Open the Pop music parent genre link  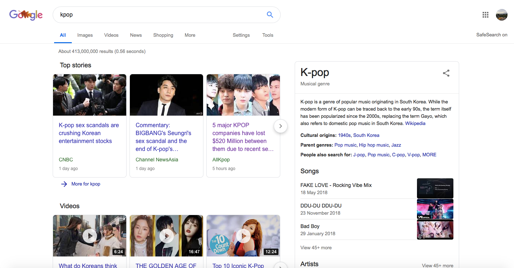click(x=345, y=145)
